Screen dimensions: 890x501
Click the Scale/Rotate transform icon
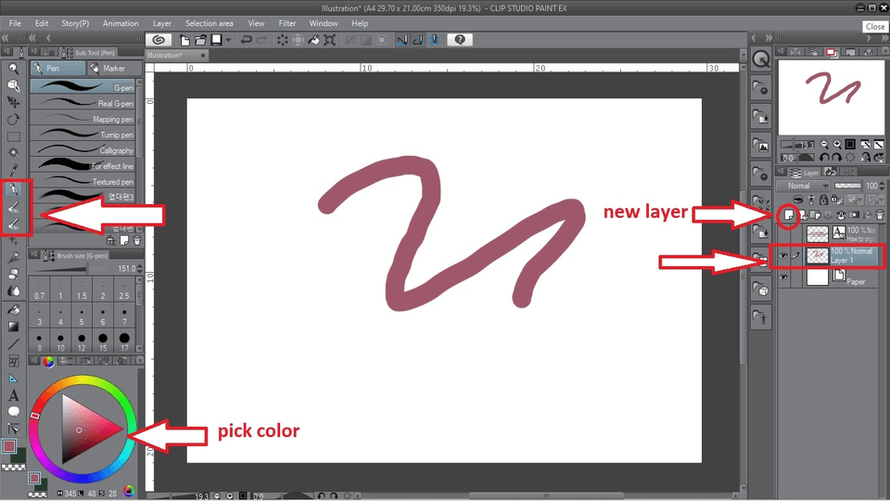[330, 40]
